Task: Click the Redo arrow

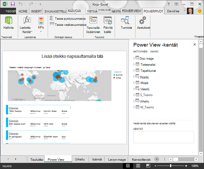Action: pyautogui.click(x=31, y=4)
